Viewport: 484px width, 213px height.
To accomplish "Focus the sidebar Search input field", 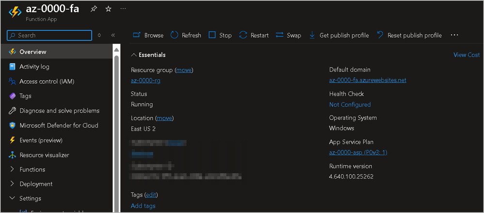I will point(49,35).
